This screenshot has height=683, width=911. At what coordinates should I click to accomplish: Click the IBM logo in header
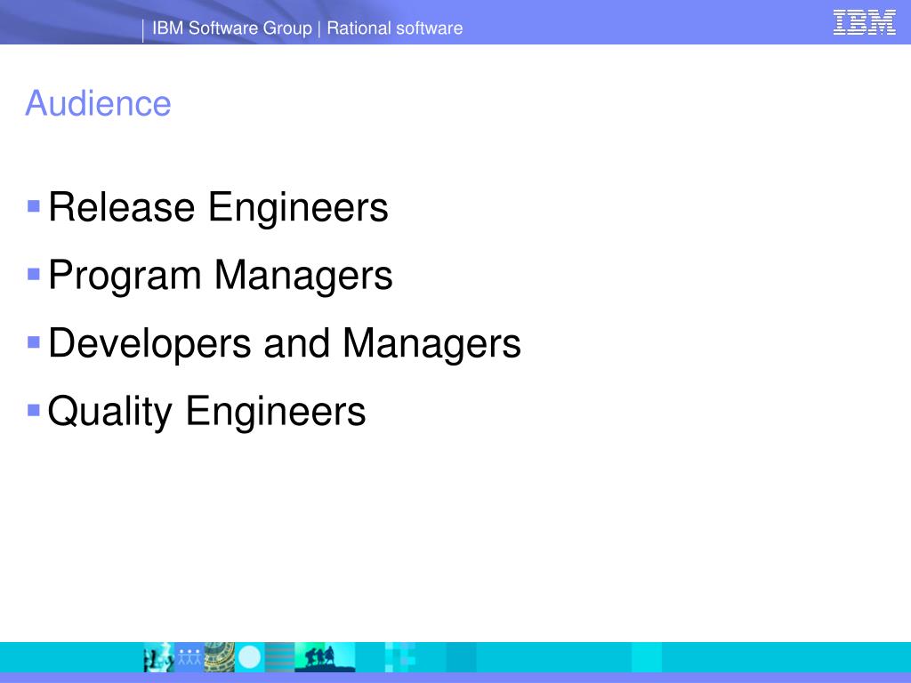coord(864,22)
